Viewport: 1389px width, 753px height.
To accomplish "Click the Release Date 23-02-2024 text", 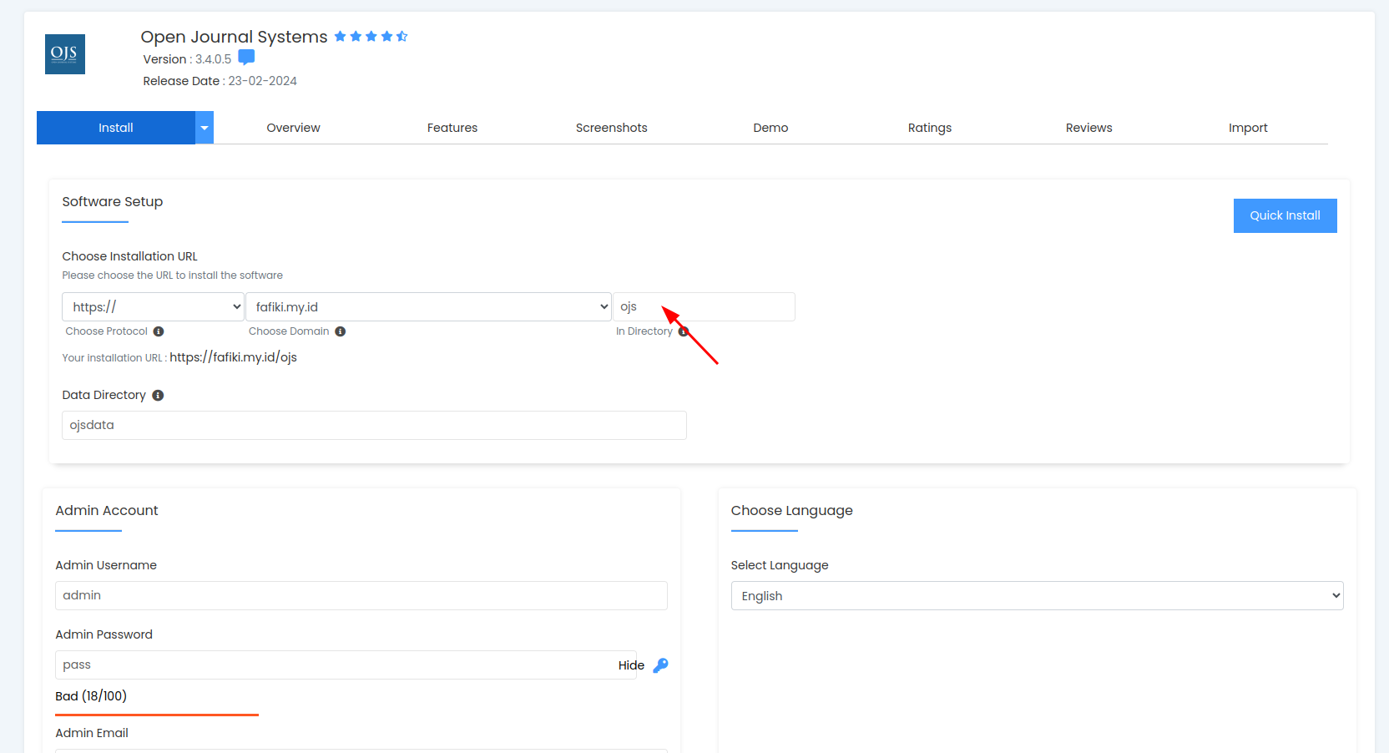I will [x=220, y=81].
